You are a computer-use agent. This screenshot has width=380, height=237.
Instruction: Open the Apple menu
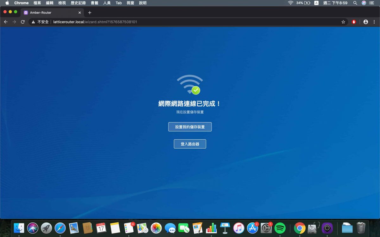click(7, 3)
